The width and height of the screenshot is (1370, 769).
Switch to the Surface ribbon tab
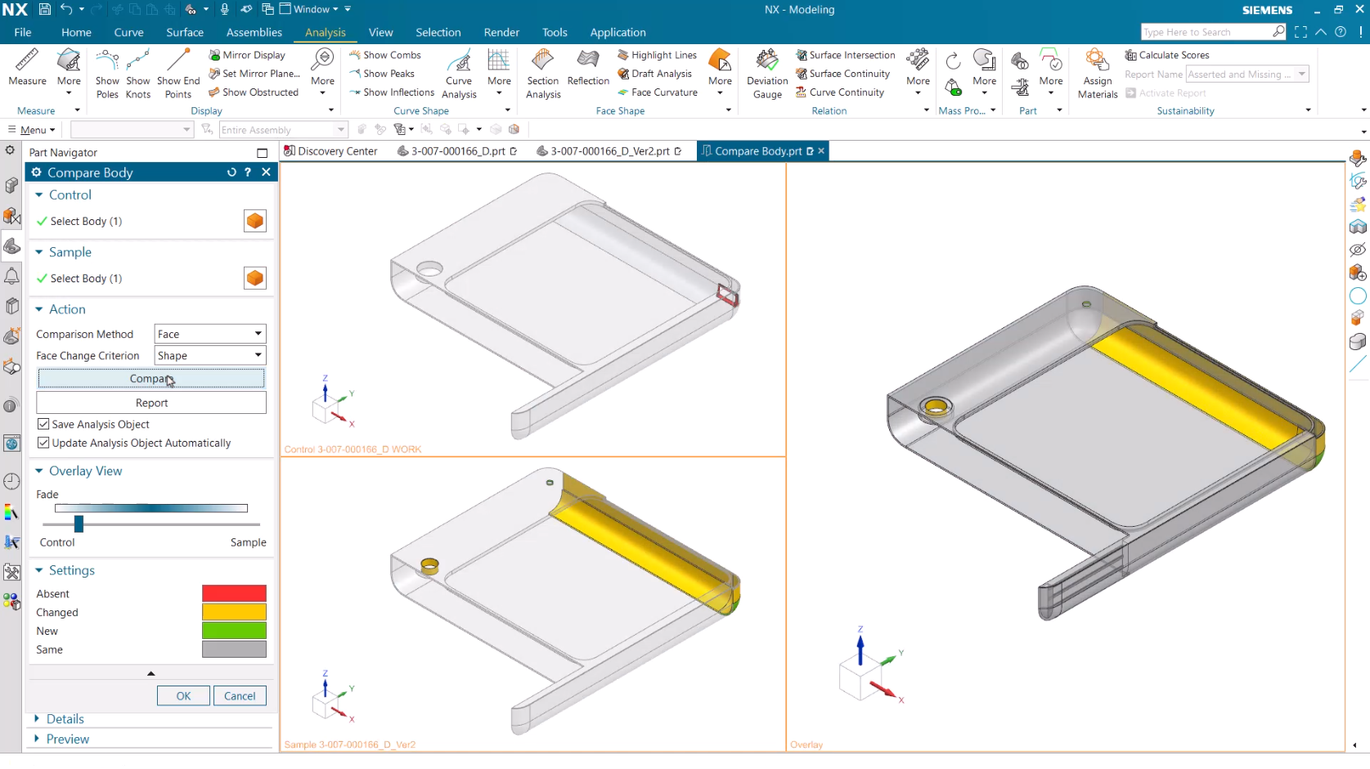pos(185,33)
